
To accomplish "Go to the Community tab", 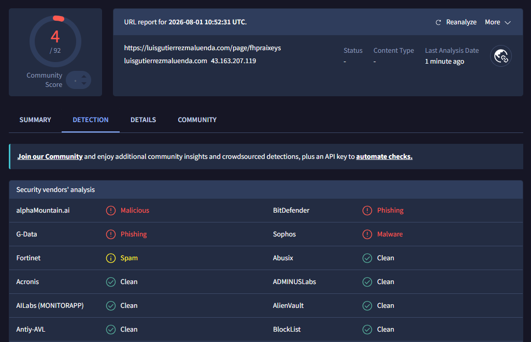I will click(197, 120).
